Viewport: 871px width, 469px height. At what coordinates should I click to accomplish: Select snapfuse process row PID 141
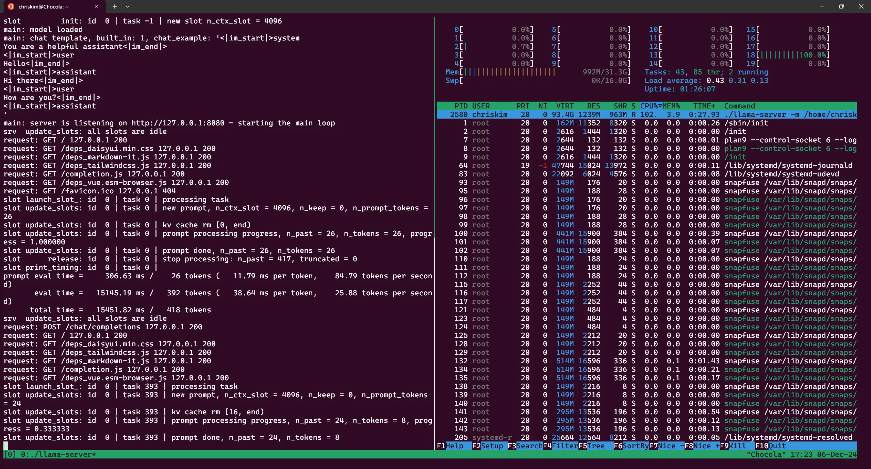click(647, 412)
